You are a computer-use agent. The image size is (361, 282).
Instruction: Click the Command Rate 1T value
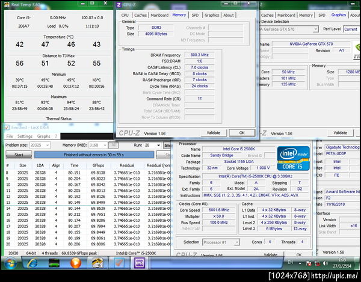click(x=199, y=99)
